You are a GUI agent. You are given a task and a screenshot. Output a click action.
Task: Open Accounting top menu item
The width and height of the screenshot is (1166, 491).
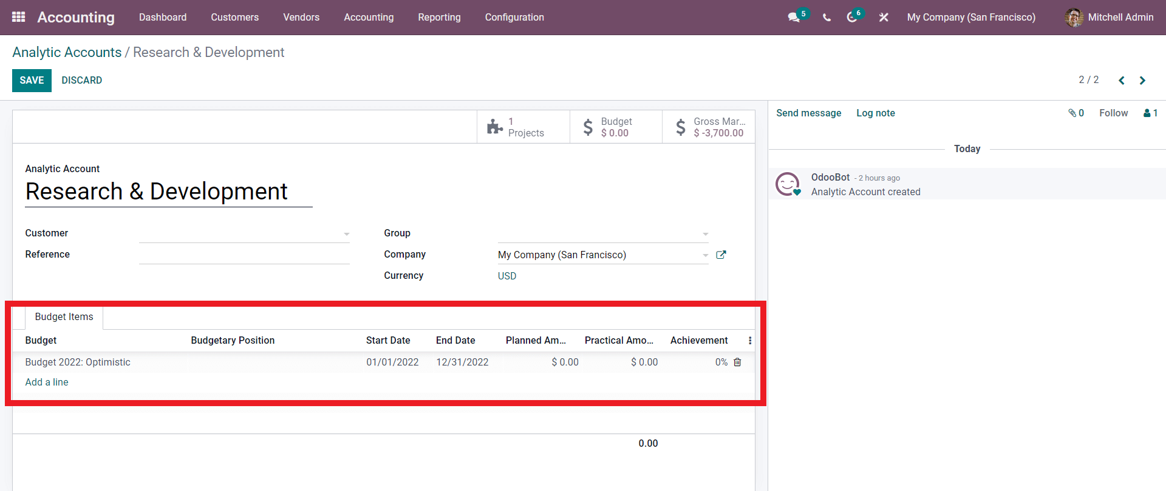[369, 17]
